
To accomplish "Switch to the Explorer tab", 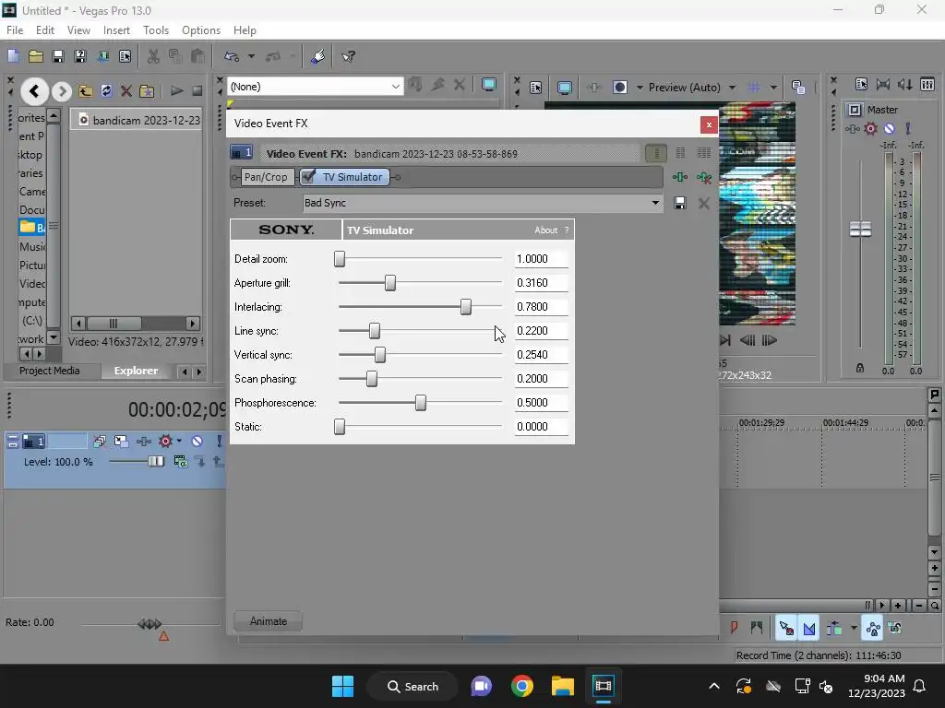I will 137,371.
